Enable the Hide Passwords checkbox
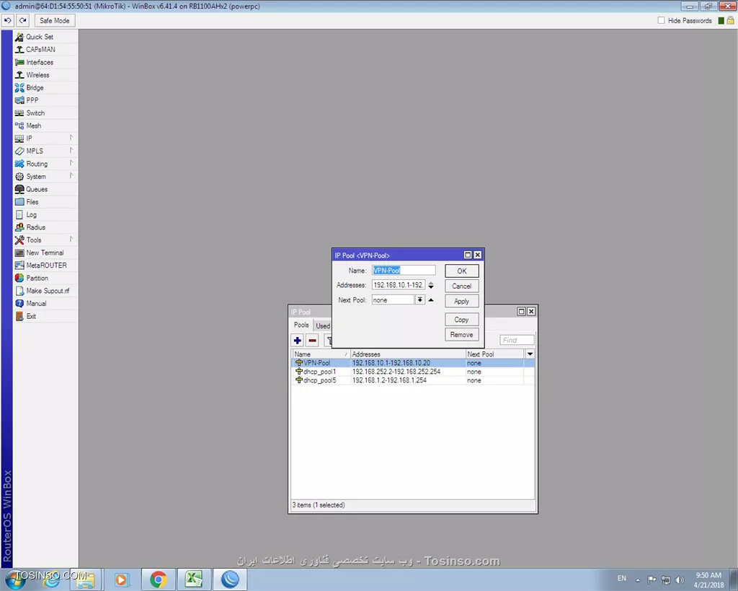738x591 pixels. [662, 20]
